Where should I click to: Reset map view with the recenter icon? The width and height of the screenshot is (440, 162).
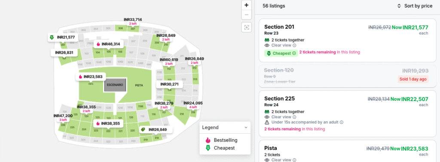coord(246,27)
